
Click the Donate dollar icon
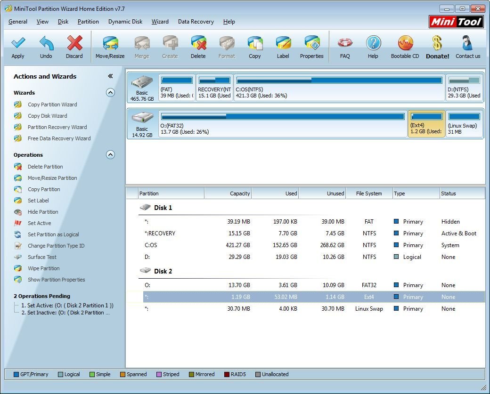click(437, 43)
